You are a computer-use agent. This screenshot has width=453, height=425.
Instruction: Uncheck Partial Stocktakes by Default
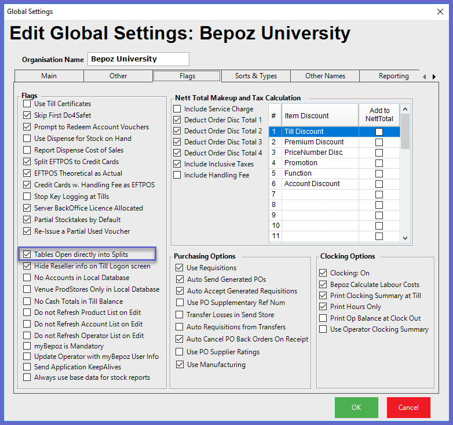[x=27, y=219]
